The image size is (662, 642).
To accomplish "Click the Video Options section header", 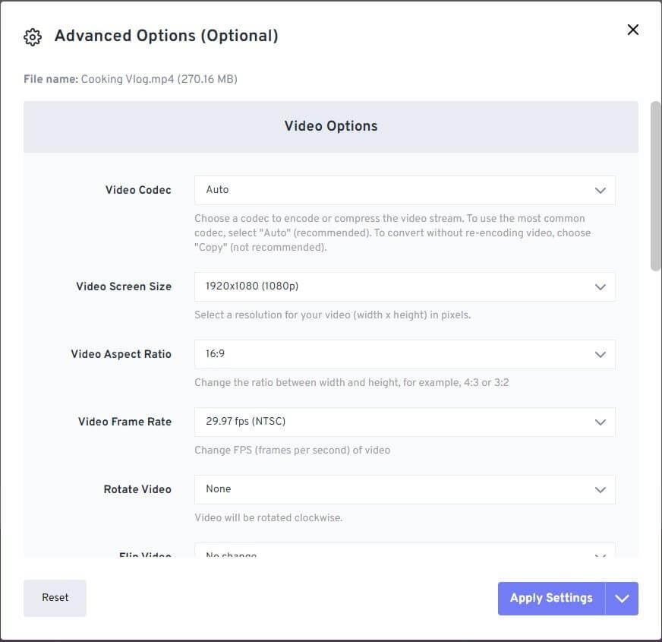I will coord(331,126).
